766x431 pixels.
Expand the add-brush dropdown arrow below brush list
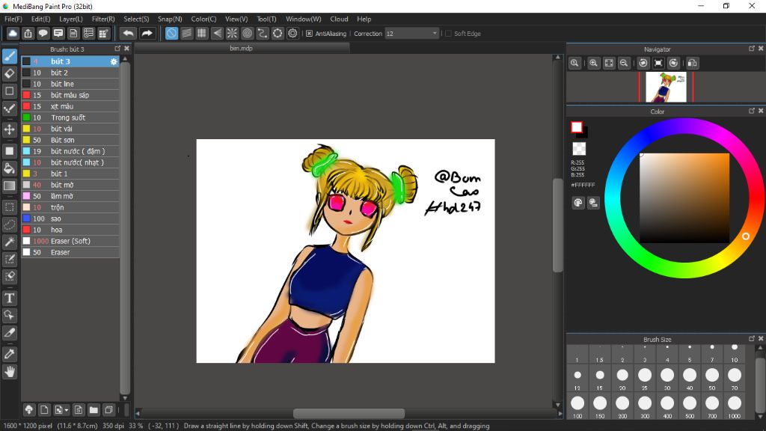(x=67, y=409)
